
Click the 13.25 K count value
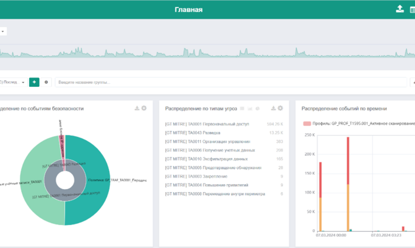pos(276,133)
